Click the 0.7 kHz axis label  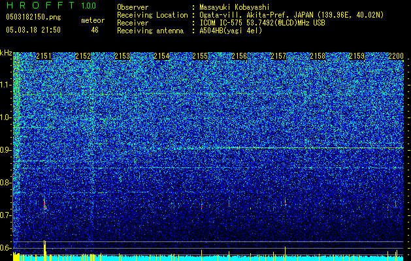(6, 215)
